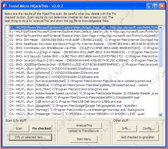
Task: Minimize the HijackThis window
Action: (x=149, y=6)
